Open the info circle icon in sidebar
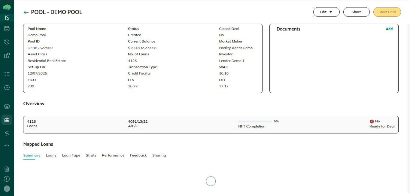 pyautogui.click(x=7, y=179)
